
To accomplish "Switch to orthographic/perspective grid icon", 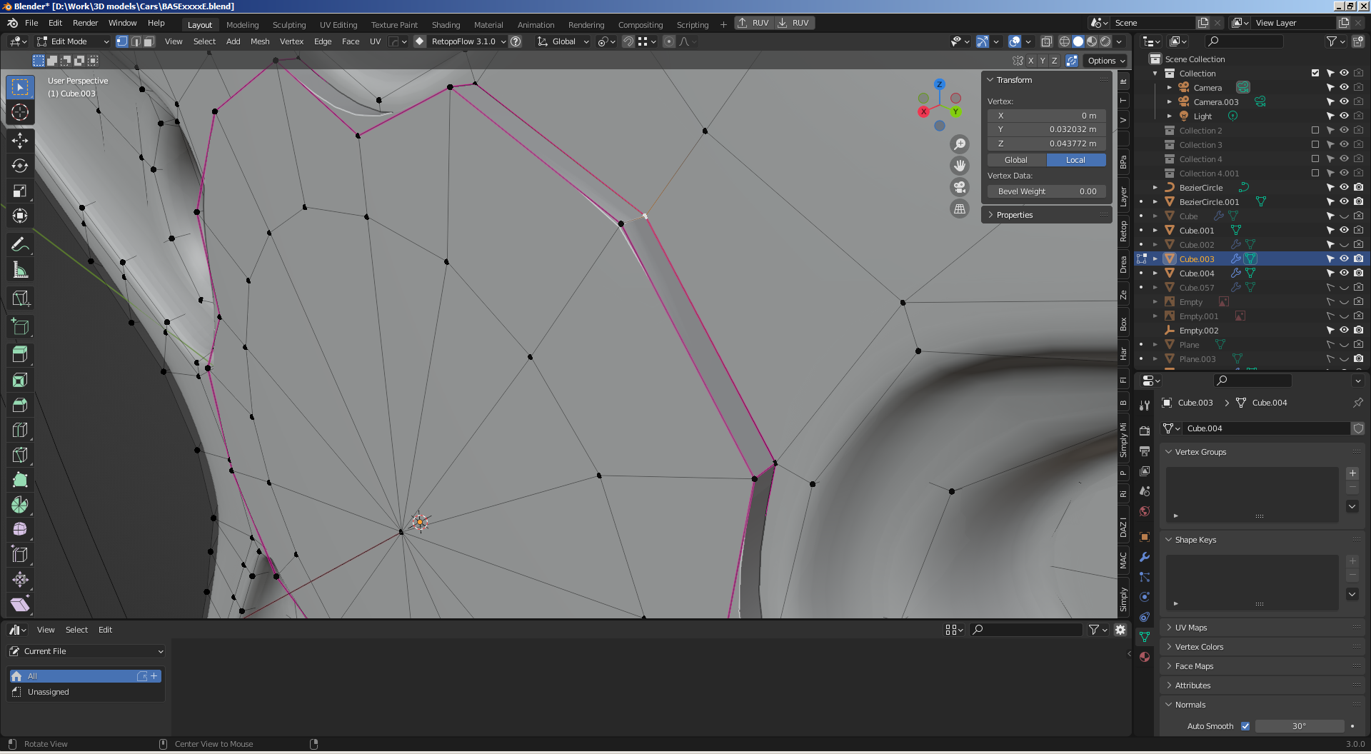I will point(960,208).
